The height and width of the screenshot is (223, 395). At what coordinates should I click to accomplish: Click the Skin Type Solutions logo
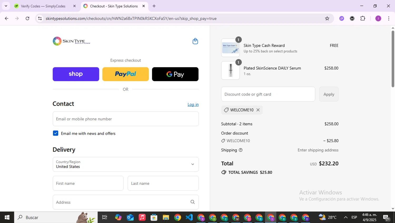point(71,41)
